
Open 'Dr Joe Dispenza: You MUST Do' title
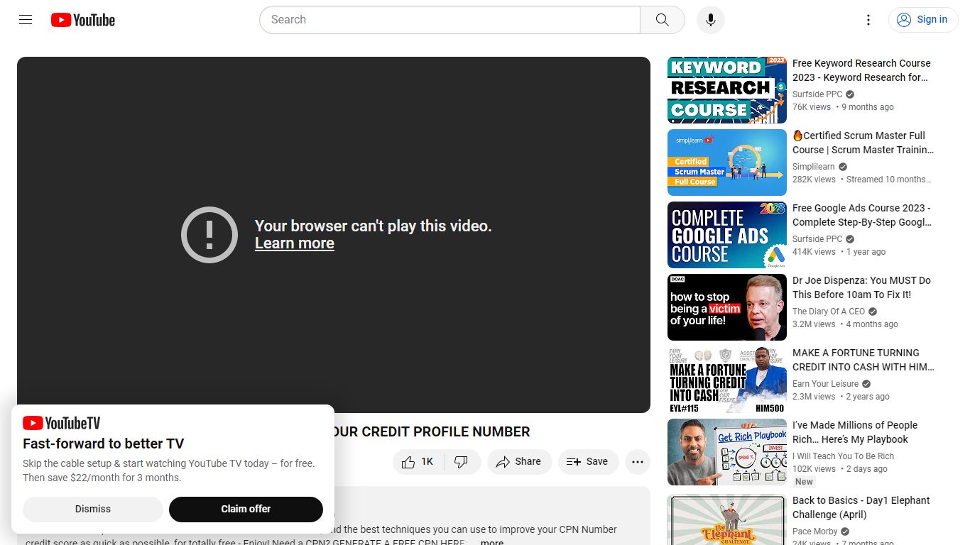click(861, 287)
